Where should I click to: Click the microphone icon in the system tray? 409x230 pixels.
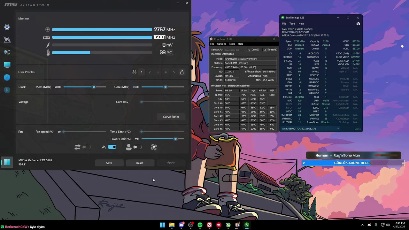coord(376,225)
